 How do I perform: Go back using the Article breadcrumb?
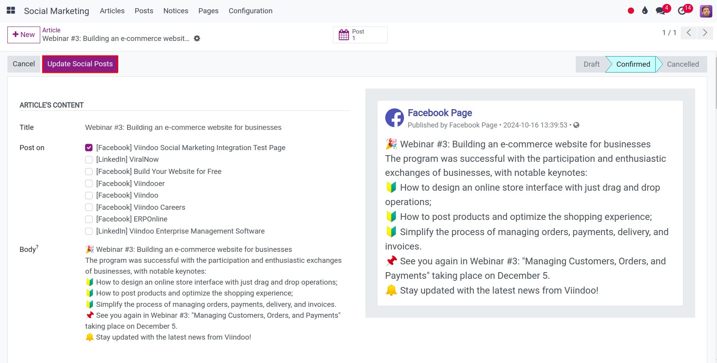click(51, 30)
